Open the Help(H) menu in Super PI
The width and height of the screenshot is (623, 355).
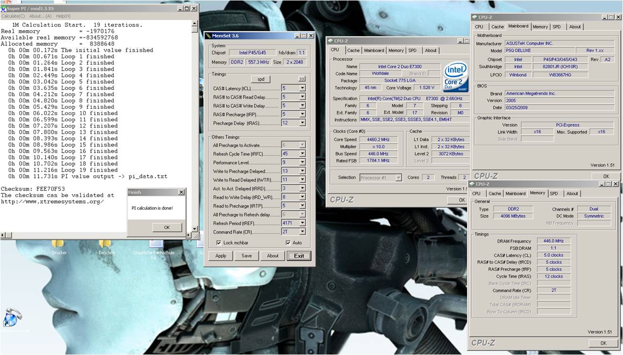pyautogui.click(x=63, y=16)
